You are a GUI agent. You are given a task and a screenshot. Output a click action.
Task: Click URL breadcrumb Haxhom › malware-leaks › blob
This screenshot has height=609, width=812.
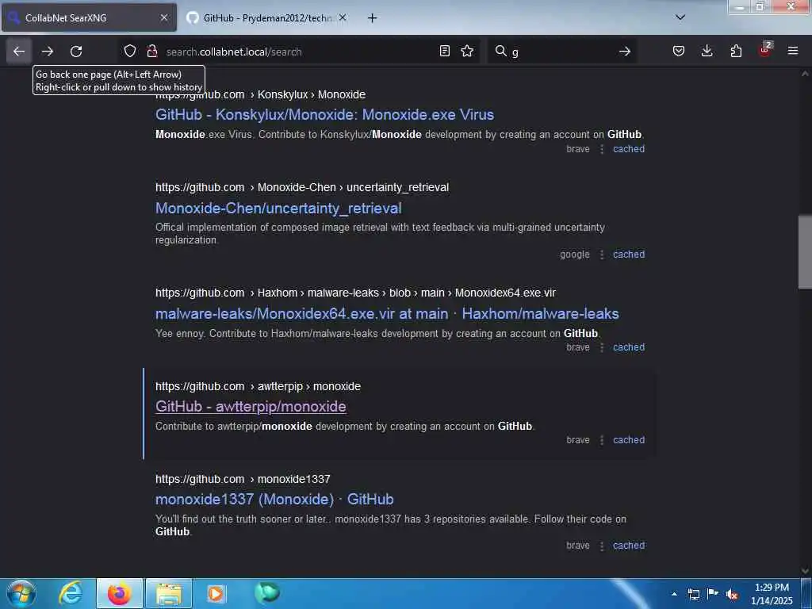tap(334, 293)
